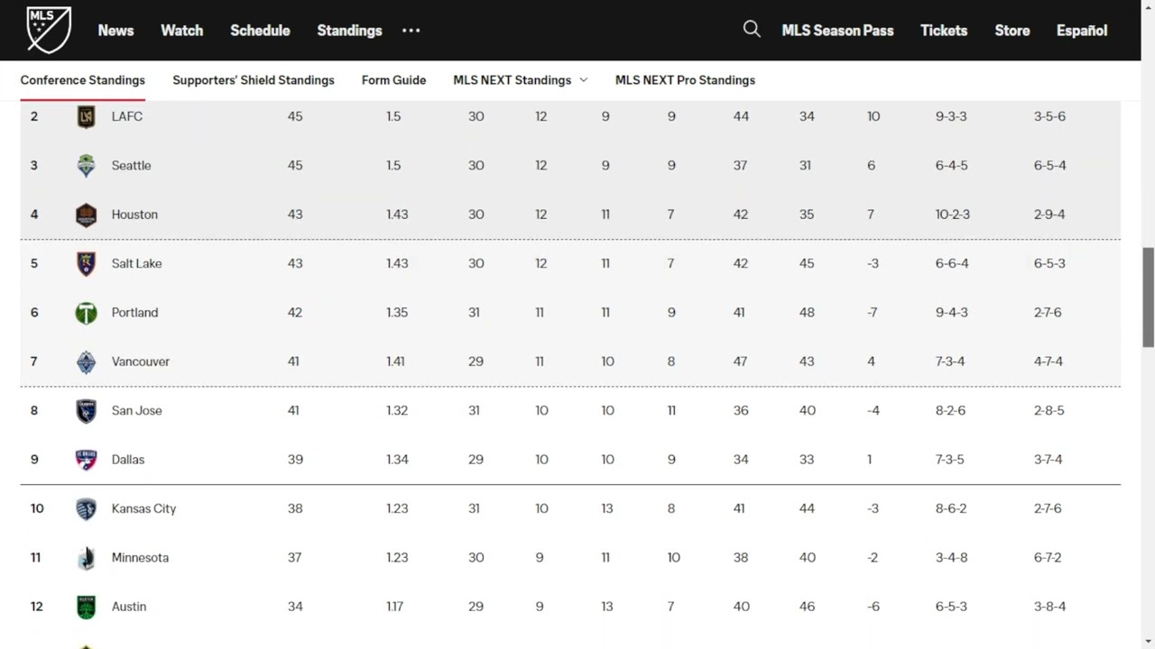
Task: Open the MLS Season Pass link
Action: (x=837, y=31)
